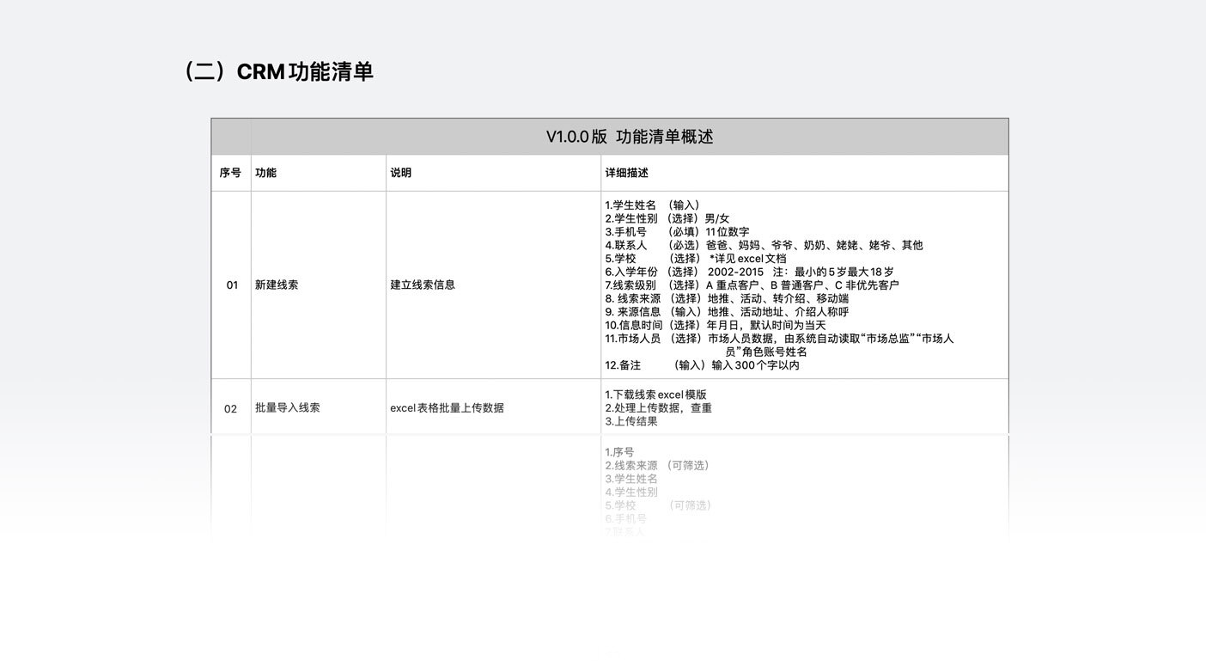Screen dimensions: 1206x667
Task: Click the line 1.学生姓名 （输入）
Action: tap(654, 205)
